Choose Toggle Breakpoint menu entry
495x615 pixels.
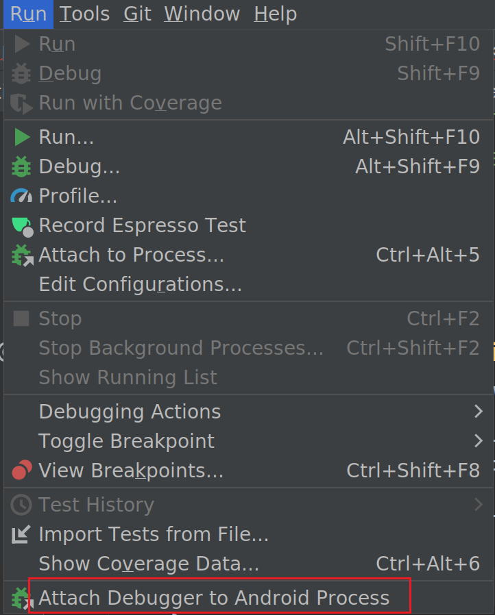[126, 441]
